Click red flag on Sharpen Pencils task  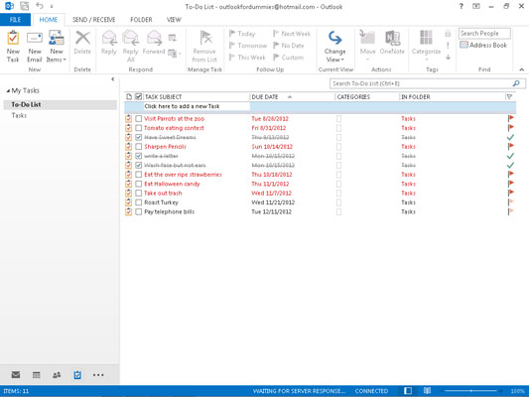(x=510, y=146)
